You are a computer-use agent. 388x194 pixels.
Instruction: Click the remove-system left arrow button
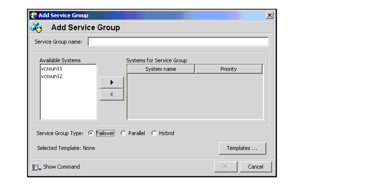[112, 94]
